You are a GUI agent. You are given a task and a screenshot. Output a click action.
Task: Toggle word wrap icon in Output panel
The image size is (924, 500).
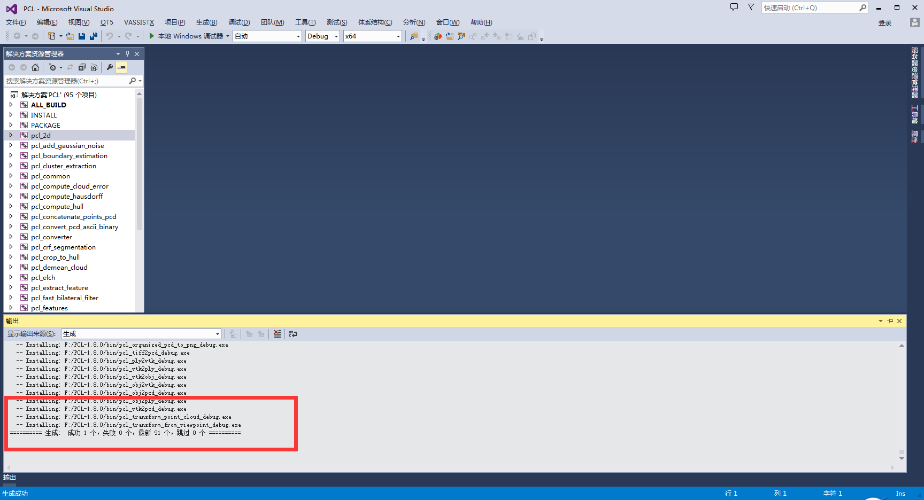pyautogui.click(x=293, y=334)
